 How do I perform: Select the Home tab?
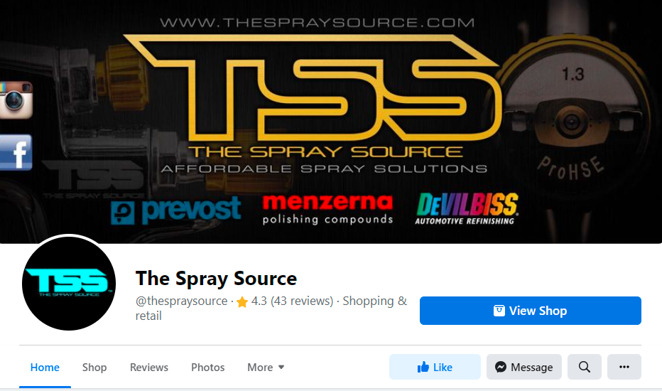(45, 368)
